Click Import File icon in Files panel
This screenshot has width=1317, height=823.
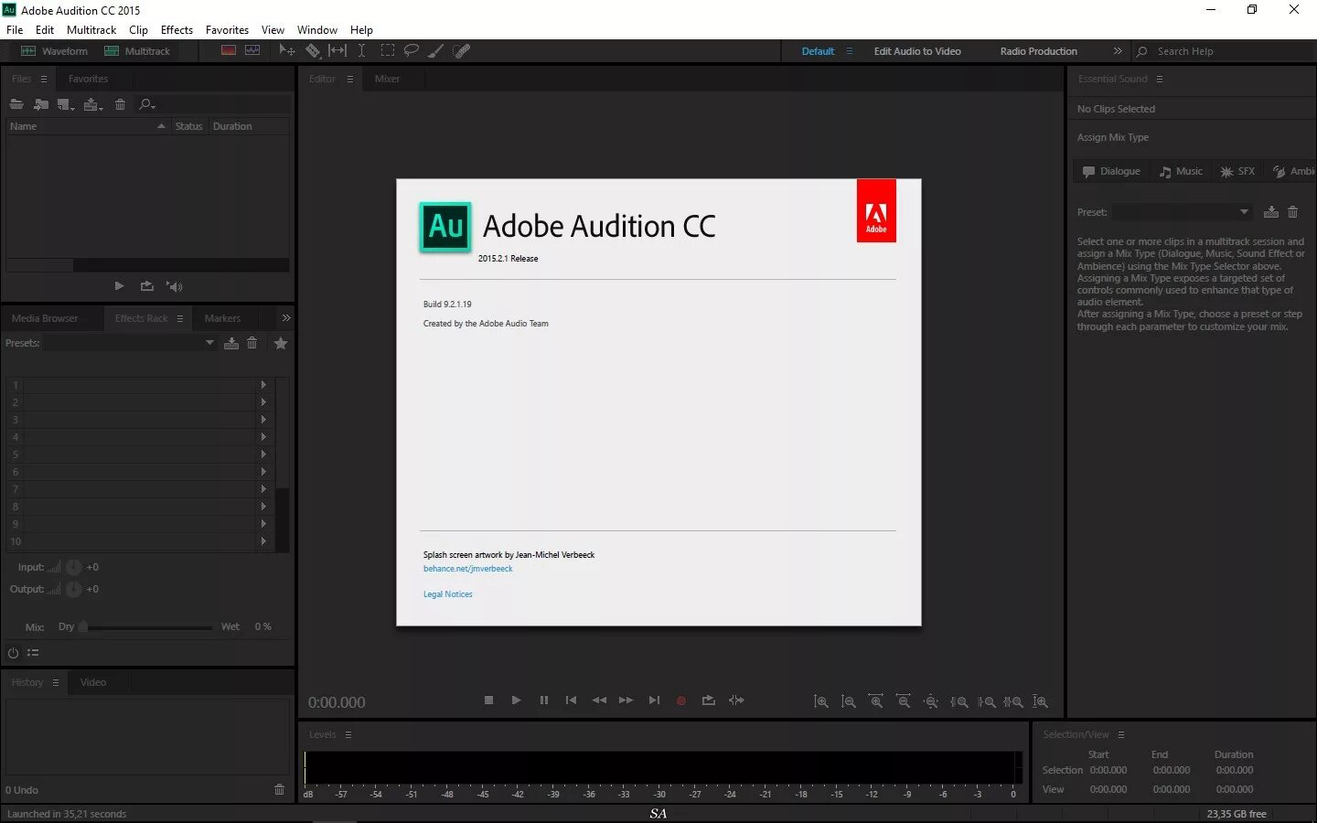[x=41, y=104]
